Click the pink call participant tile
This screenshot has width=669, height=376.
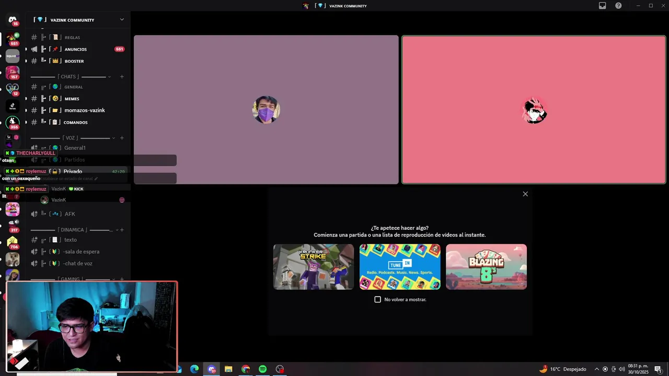[534, 110]
